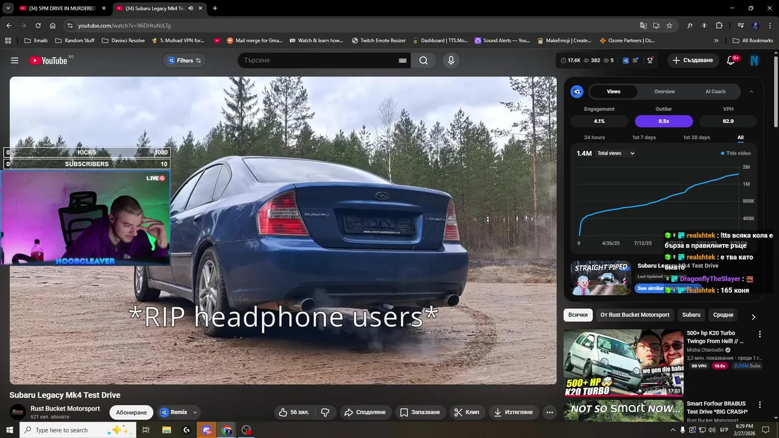This screenshot has height=438, width=779.
Task: Bookmark page with star icon
Action: [x=669, y=26]
